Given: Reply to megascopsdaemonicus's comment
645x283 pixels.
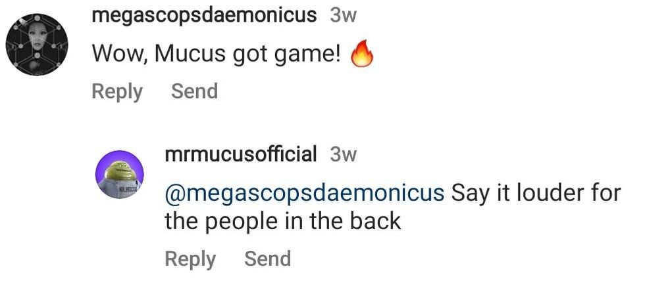Looking at the screenshot, I should coord(117,91).
